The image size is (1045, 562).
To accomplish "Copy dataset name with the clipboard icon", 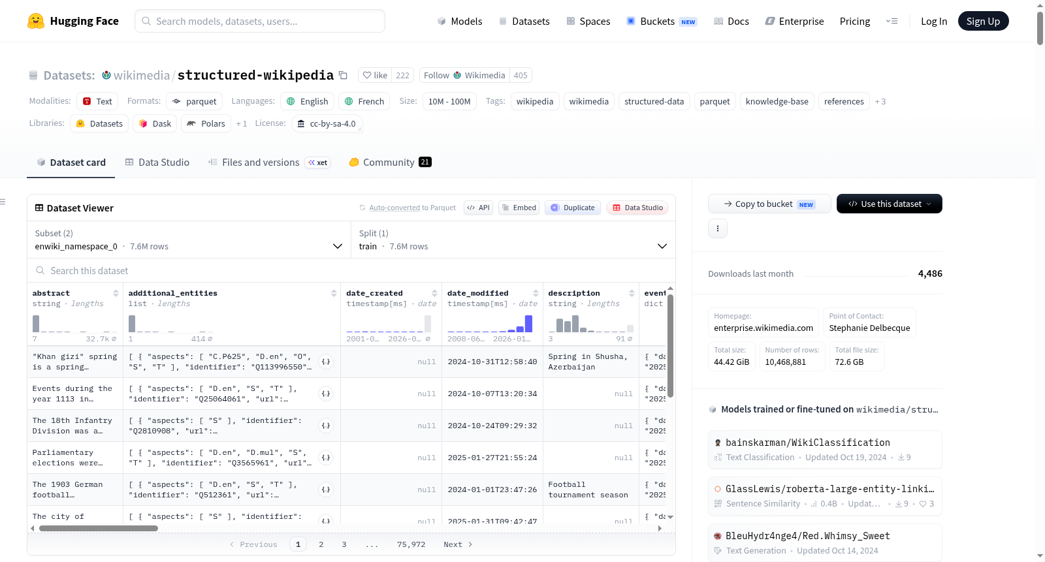I will 343,75.
